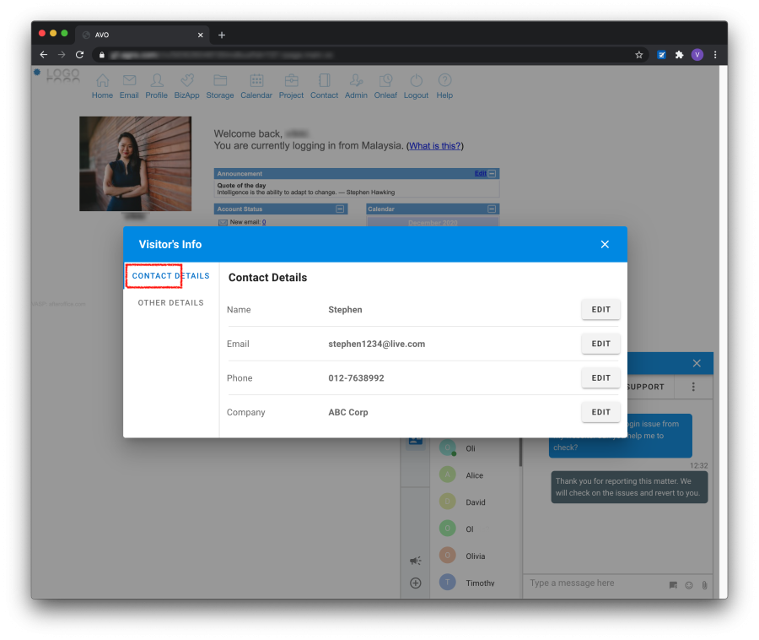759x640 pixels.
Task: Edit the visitor's Phone number
Action: point(600,377)
